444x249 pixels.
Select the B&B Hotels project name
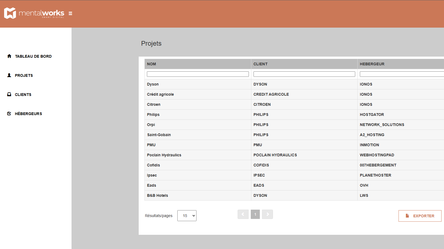[158, 195]
